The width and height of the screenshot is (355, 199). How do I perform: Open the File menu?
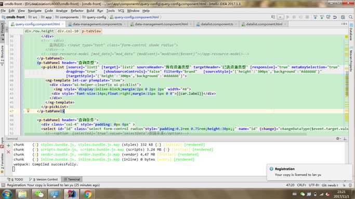[x=3, y=10]
